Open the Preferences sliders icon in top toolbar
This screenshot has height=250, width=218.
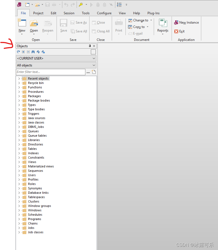pos(119,5)
